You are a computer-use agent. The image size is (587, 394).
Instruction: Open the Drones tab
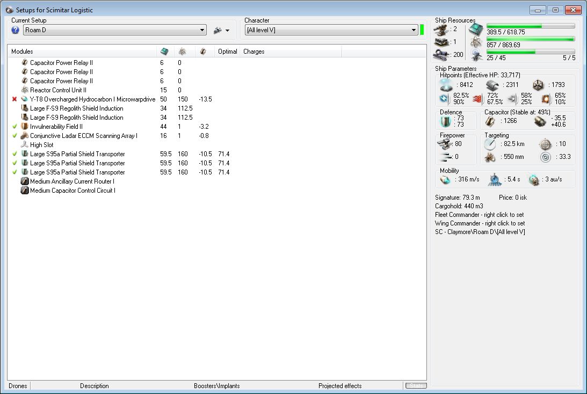18,386
